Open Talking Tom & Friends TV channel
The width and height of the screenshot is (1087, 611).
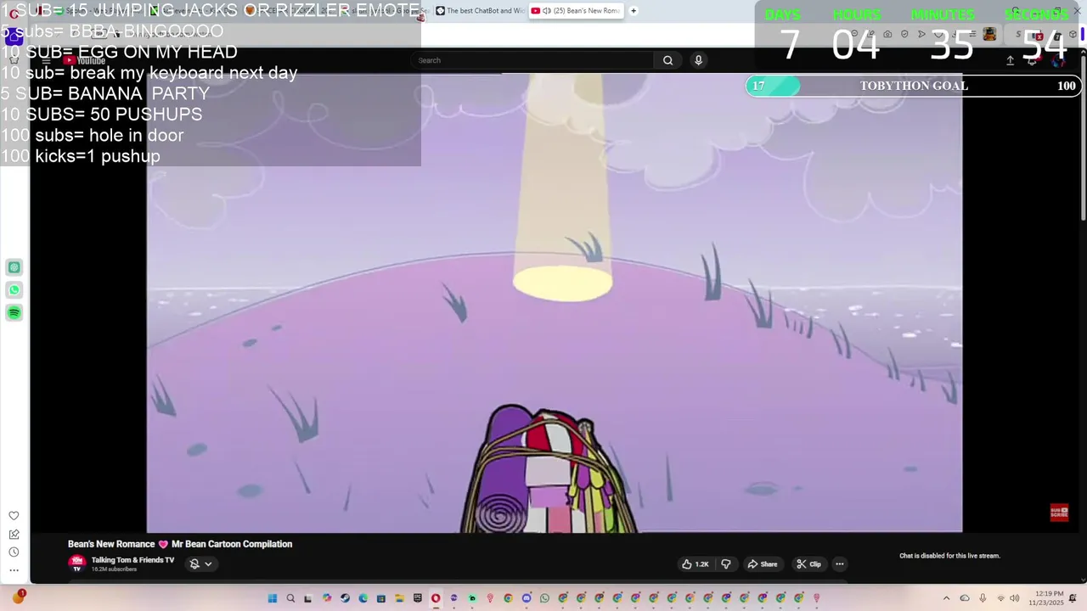point(132,560)
